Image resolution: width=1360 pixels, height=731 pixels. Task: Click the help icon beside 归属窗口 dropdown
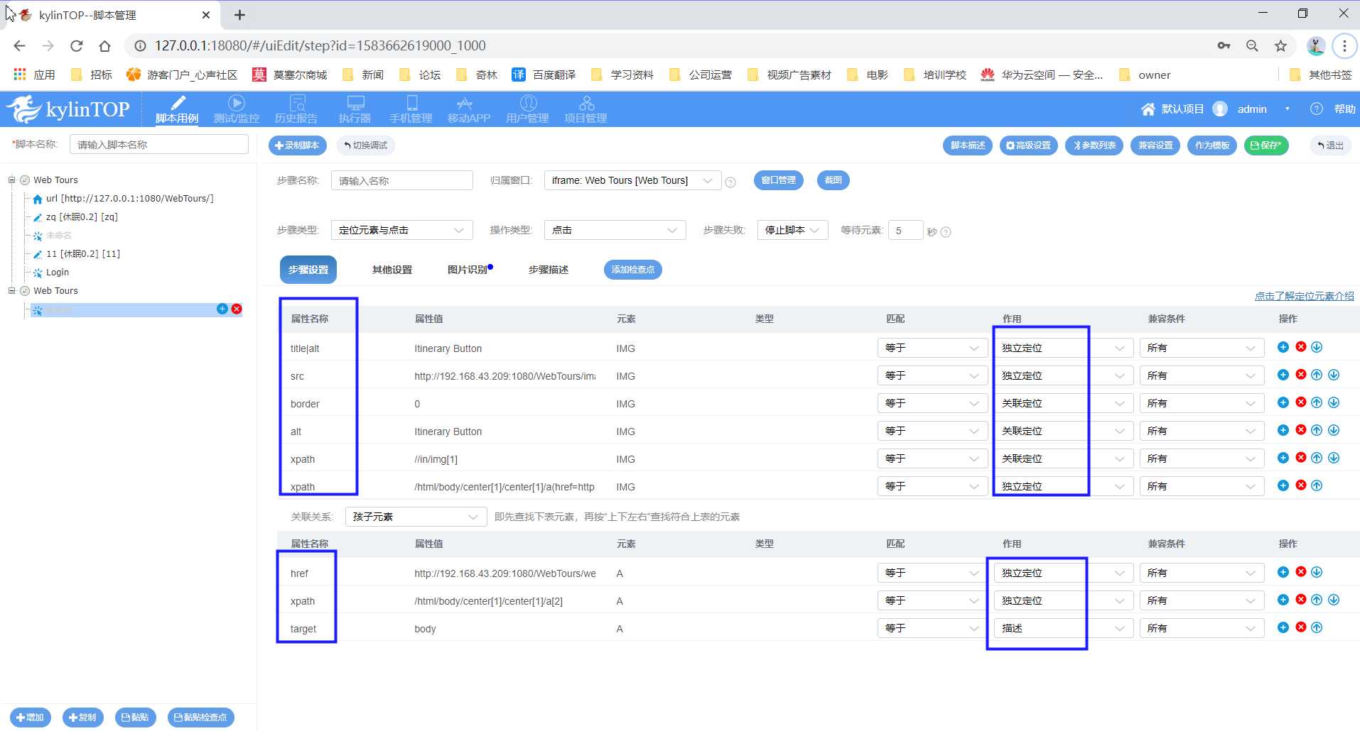point(730,182)
